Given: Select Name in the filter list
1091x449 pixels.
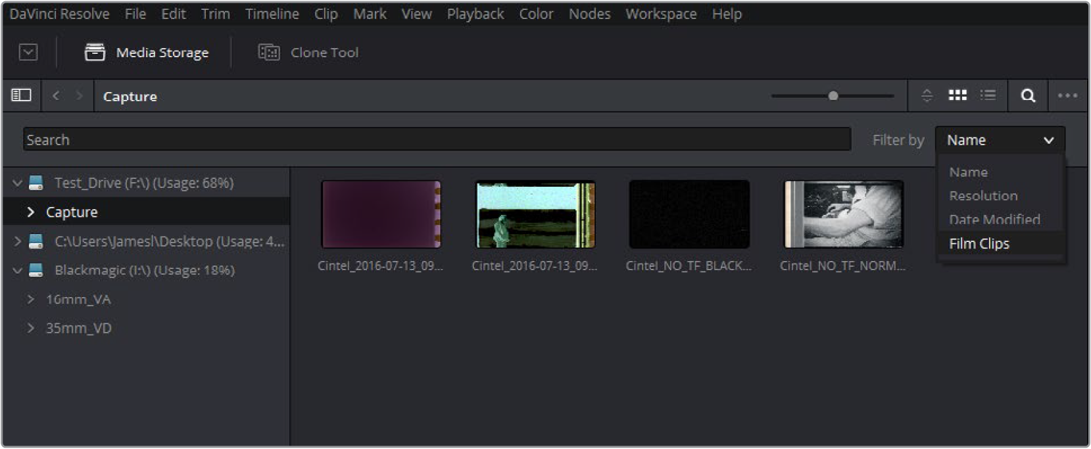Looking at the screenshot, I should (x=968, y=172).
